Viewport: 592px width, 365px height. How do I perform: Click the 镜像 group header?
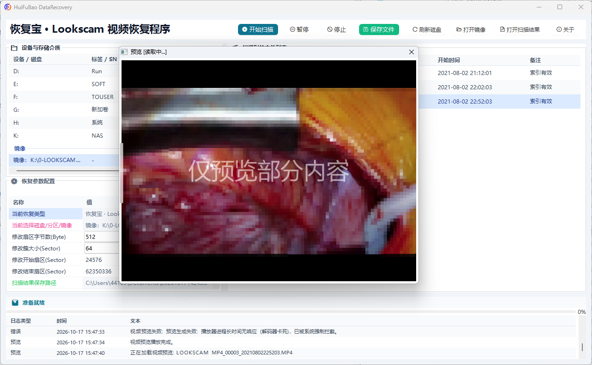point(20,149)
